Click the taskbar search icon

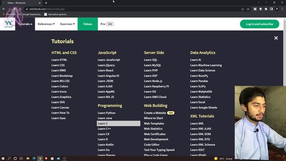9,158
